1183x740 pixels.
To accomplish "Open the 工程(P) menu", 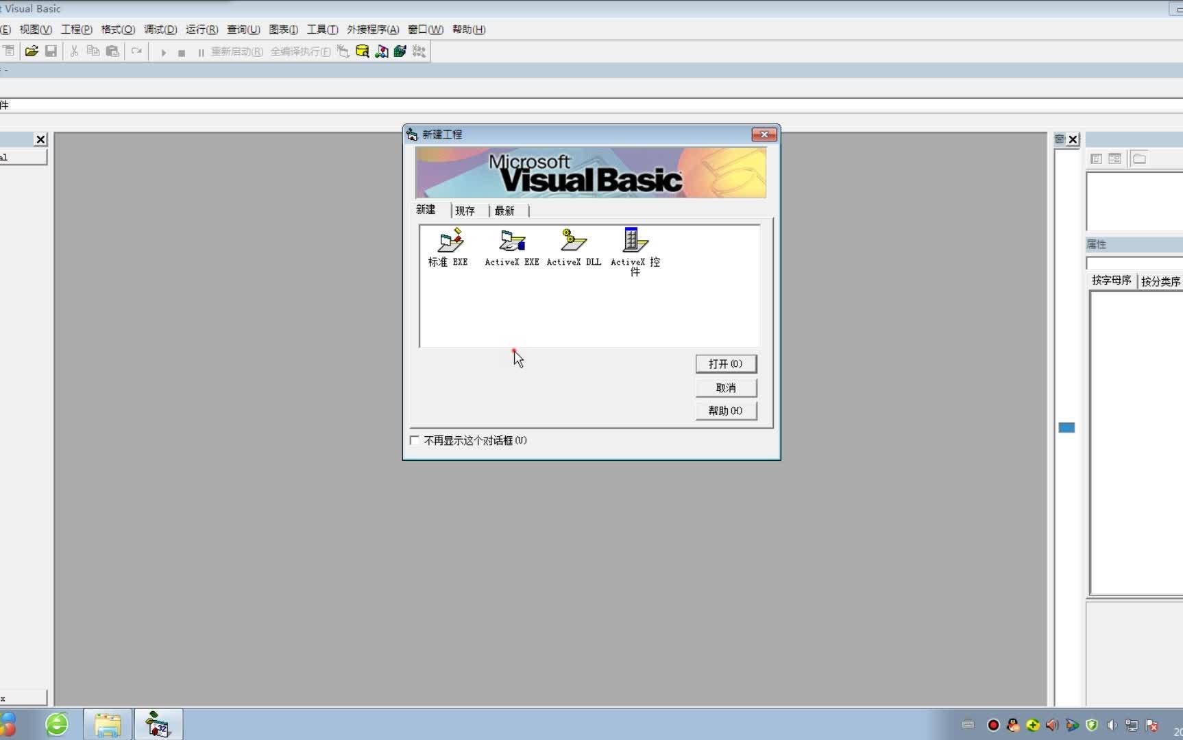I will (x=76, y=29).
